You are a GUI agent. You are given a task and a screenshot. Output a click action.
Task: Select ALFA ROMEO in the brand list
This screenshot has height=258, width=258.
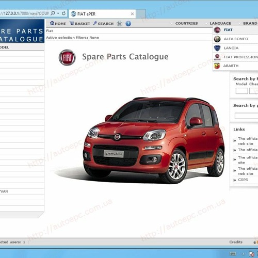(235, 39)
